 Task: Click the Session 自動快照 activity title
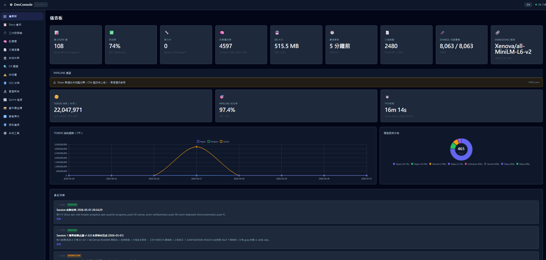[x=79, y=210]
